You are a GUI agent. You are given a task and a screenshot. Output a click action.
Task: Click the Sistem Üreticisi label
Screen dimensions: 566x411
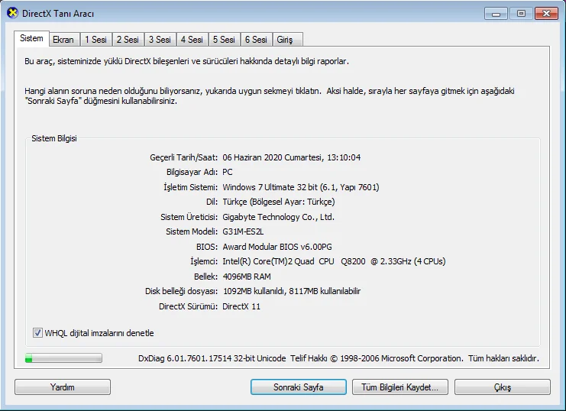pos(189,217)
